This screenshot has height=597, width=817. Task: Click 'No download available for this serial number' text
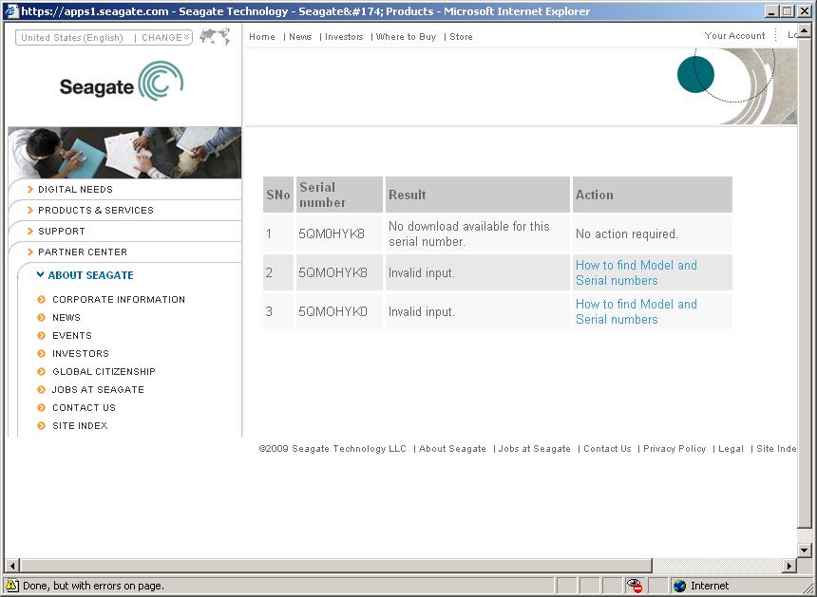(469, 234)
